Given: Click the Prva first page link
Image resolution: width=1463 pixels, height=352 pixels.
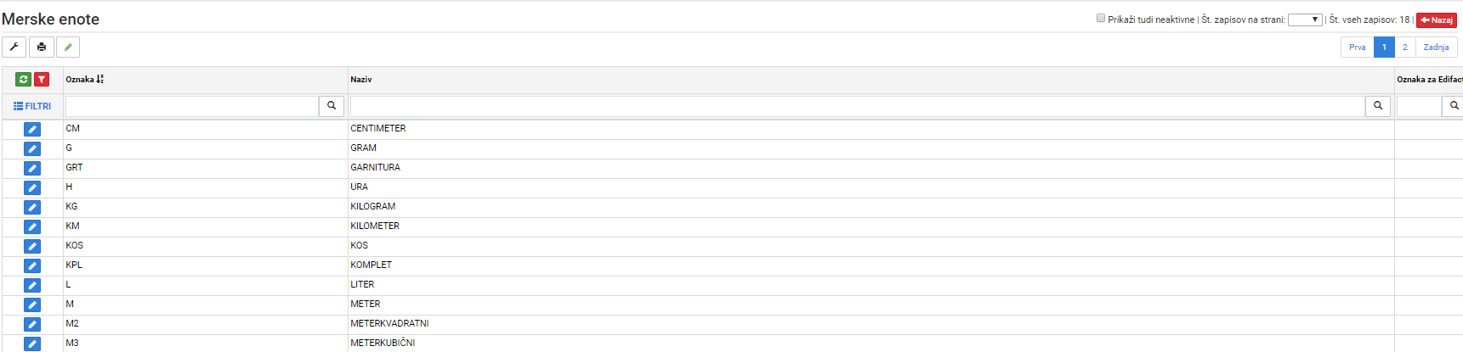Looking at the screenshot, I should (1358, 47).
